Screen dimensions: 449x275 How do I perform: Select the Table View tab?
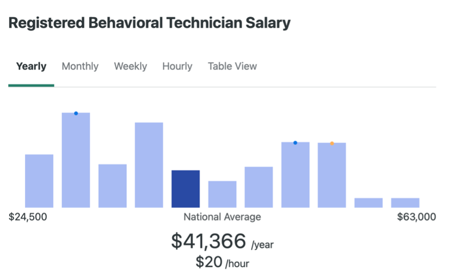(x=232, y=66)
